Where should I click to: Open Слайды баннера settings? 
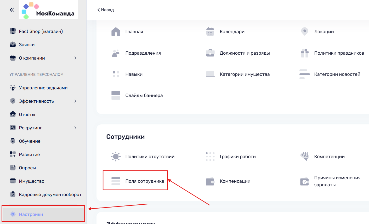144,95
